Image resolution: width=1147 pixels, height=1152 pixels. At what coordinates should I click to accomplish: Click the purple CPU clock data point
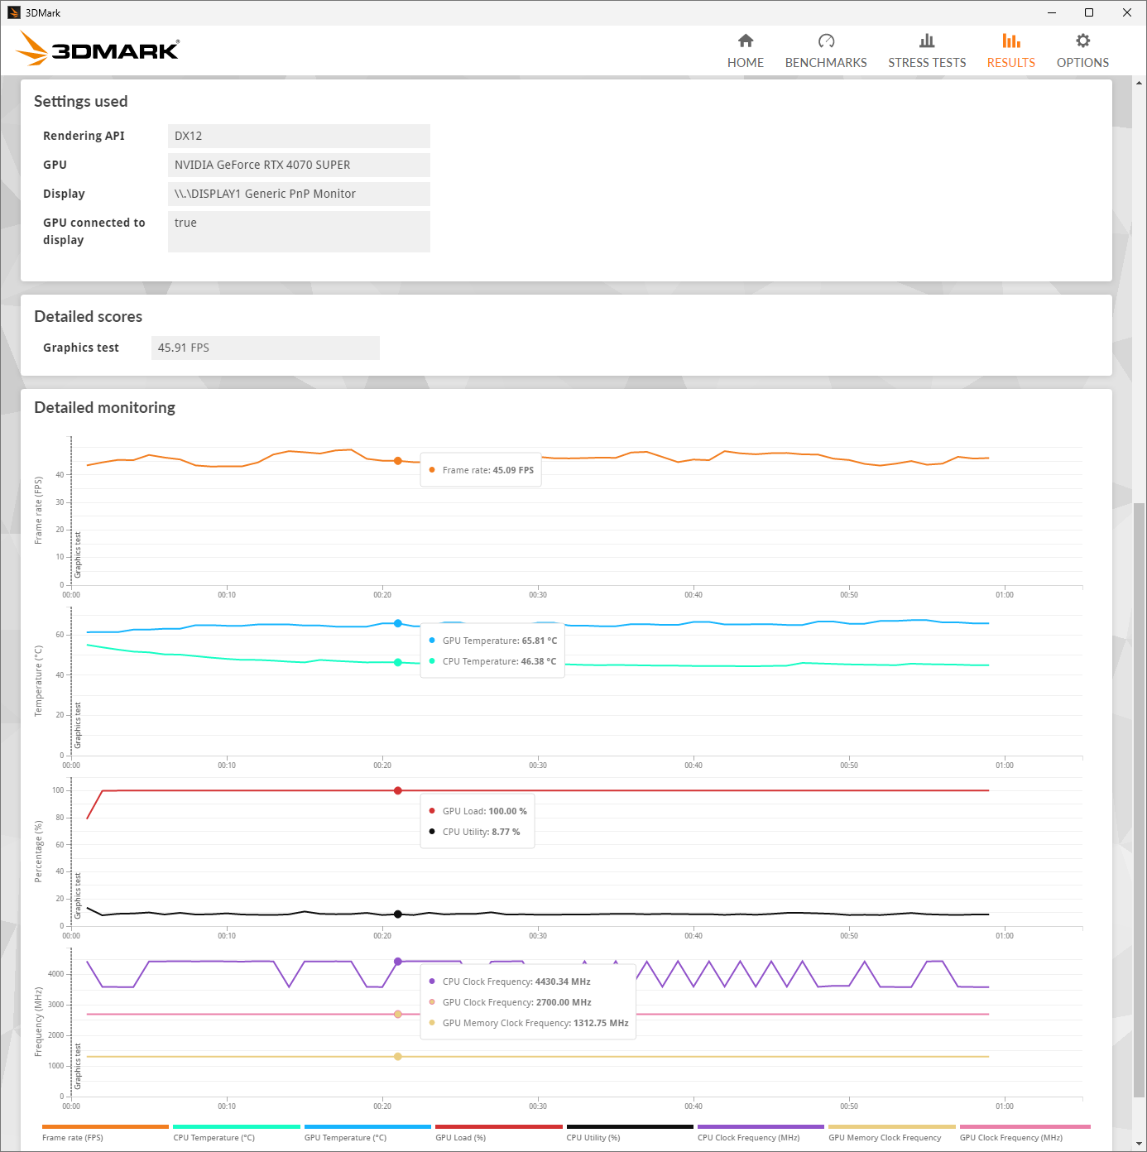pyautogui.click(x=398, y=962)
